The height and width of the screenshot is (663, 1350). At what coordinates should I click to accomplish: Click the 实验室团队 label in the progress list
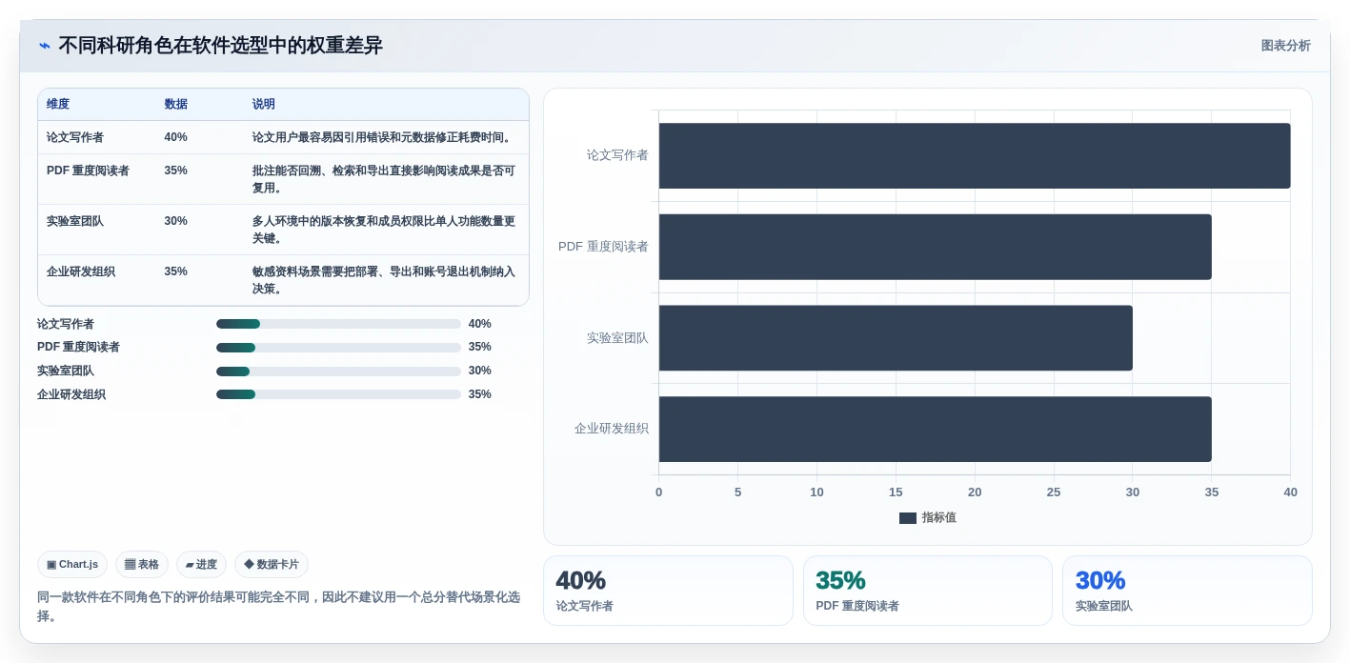coord(66,371)
